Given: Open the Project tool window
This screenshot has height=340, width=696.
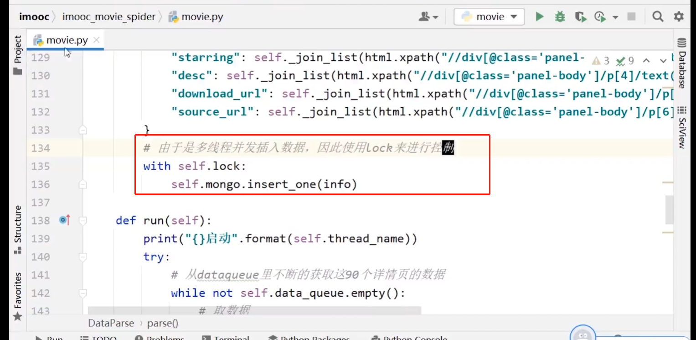Looking at the screenshot, I should pyautogui.click(x=17, y=55).
